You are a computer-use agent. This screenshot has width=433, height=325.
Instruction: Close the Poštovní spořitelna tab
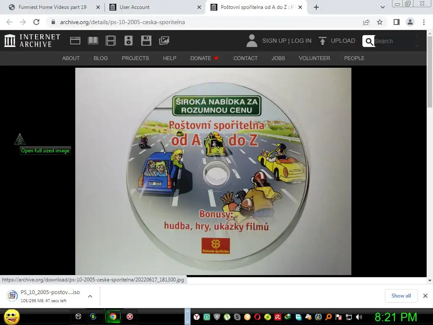pyautogui.click(x=300, y=8)
